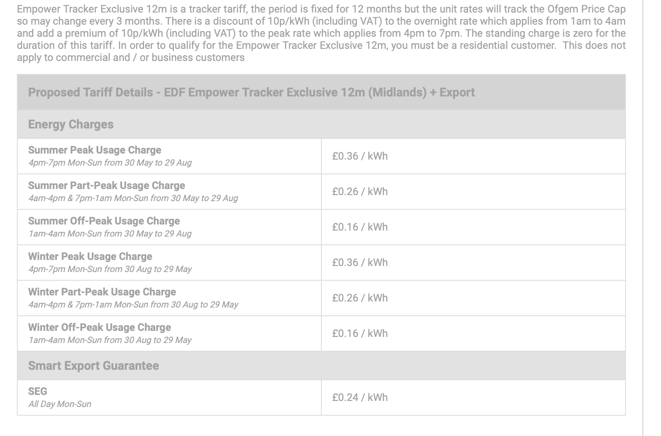
Task: Select the SEG row label
Action: (38, 391)
